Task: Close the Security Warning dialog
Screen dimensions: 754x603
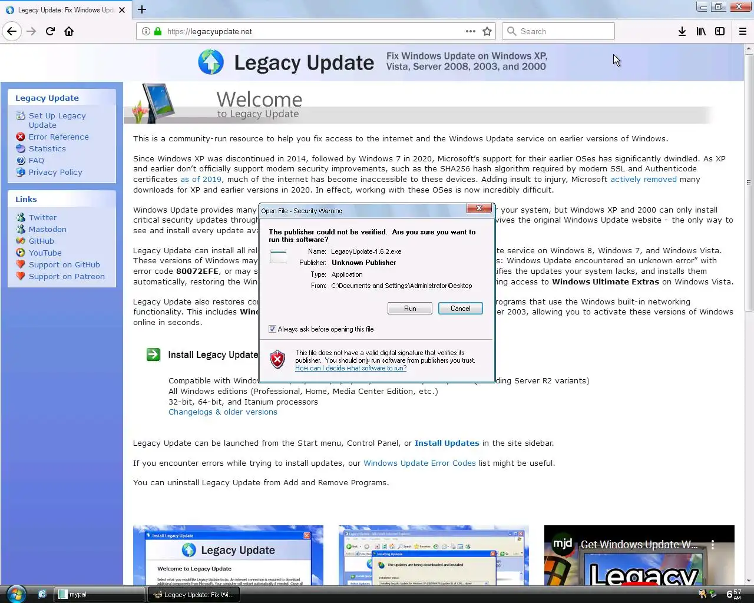Action: coord(479,208)
